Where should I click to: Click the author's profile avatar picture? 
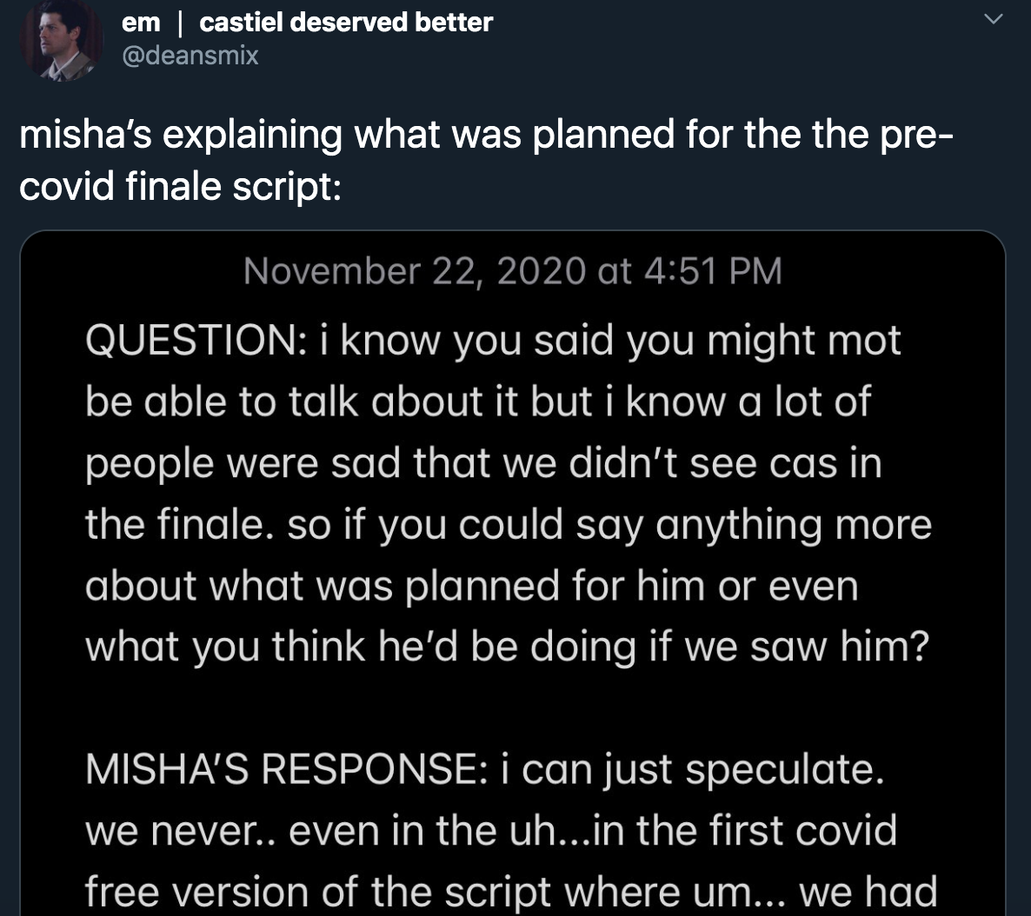[x=60, y=39]
